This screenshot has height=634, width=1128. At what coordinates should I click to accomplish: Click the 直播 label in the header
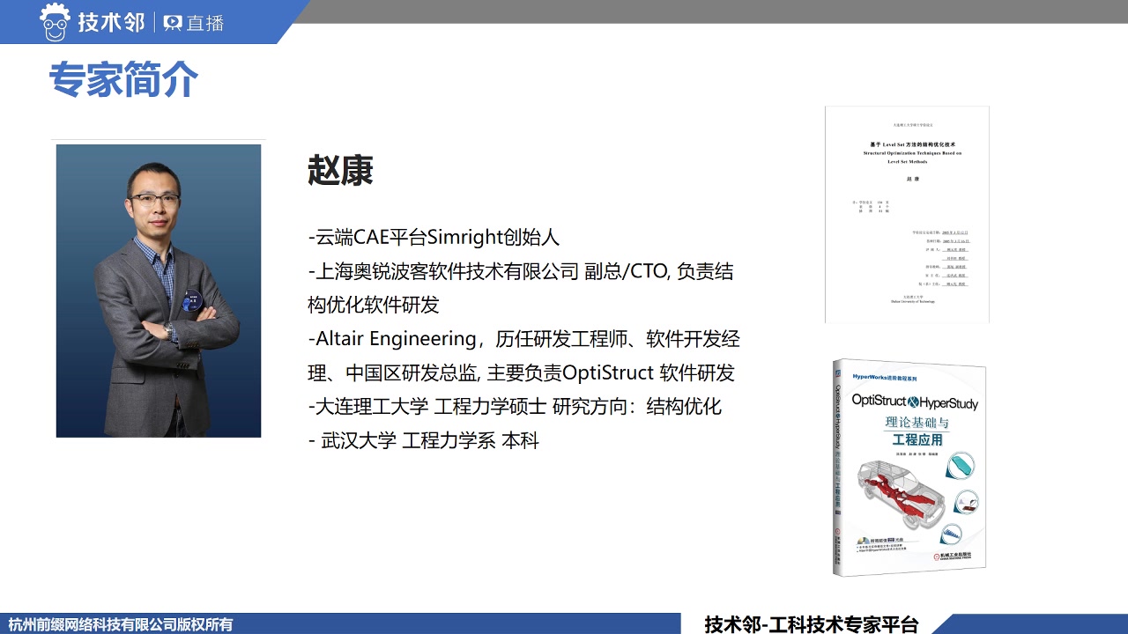coord(205,23)
